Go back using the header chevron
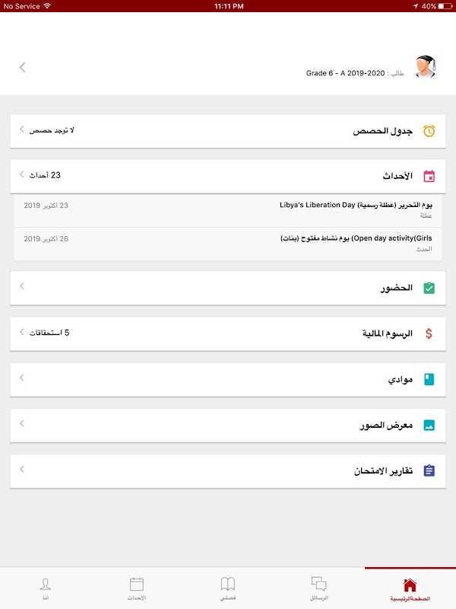The height and width of the screenshot is (609, 456). click(x=22, y=67)
